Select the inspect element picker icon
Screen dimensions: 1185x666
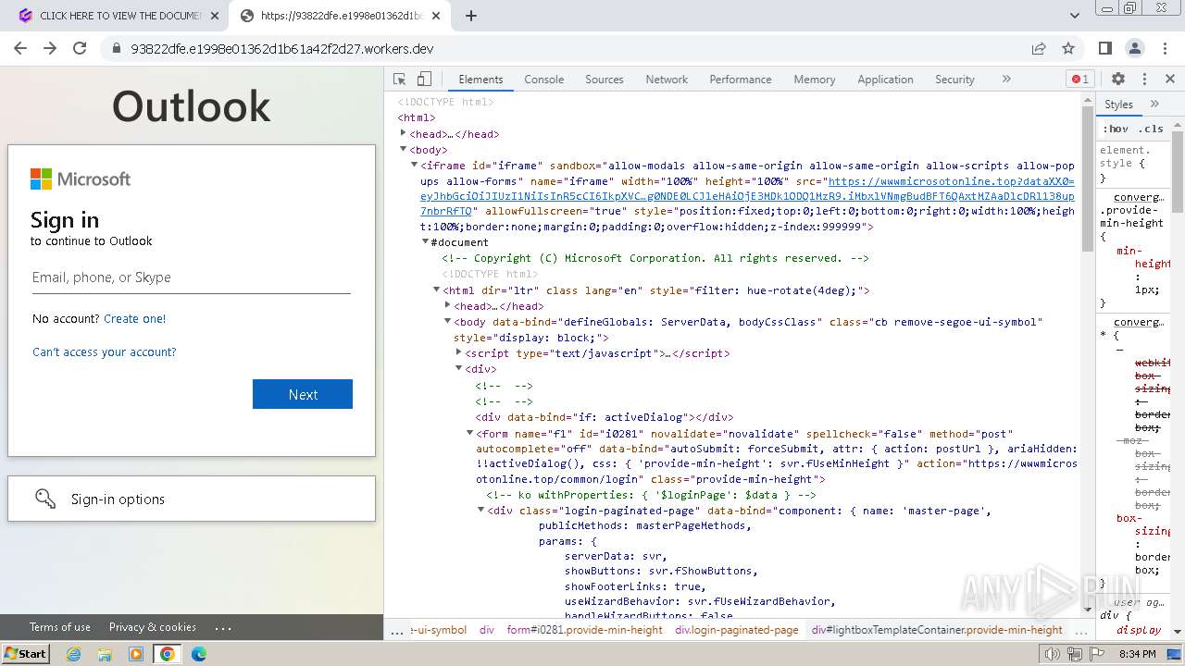click(x=400, y=80)
